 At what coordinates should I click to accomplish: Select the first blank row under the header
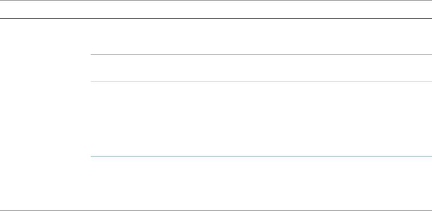click(261, 36)
